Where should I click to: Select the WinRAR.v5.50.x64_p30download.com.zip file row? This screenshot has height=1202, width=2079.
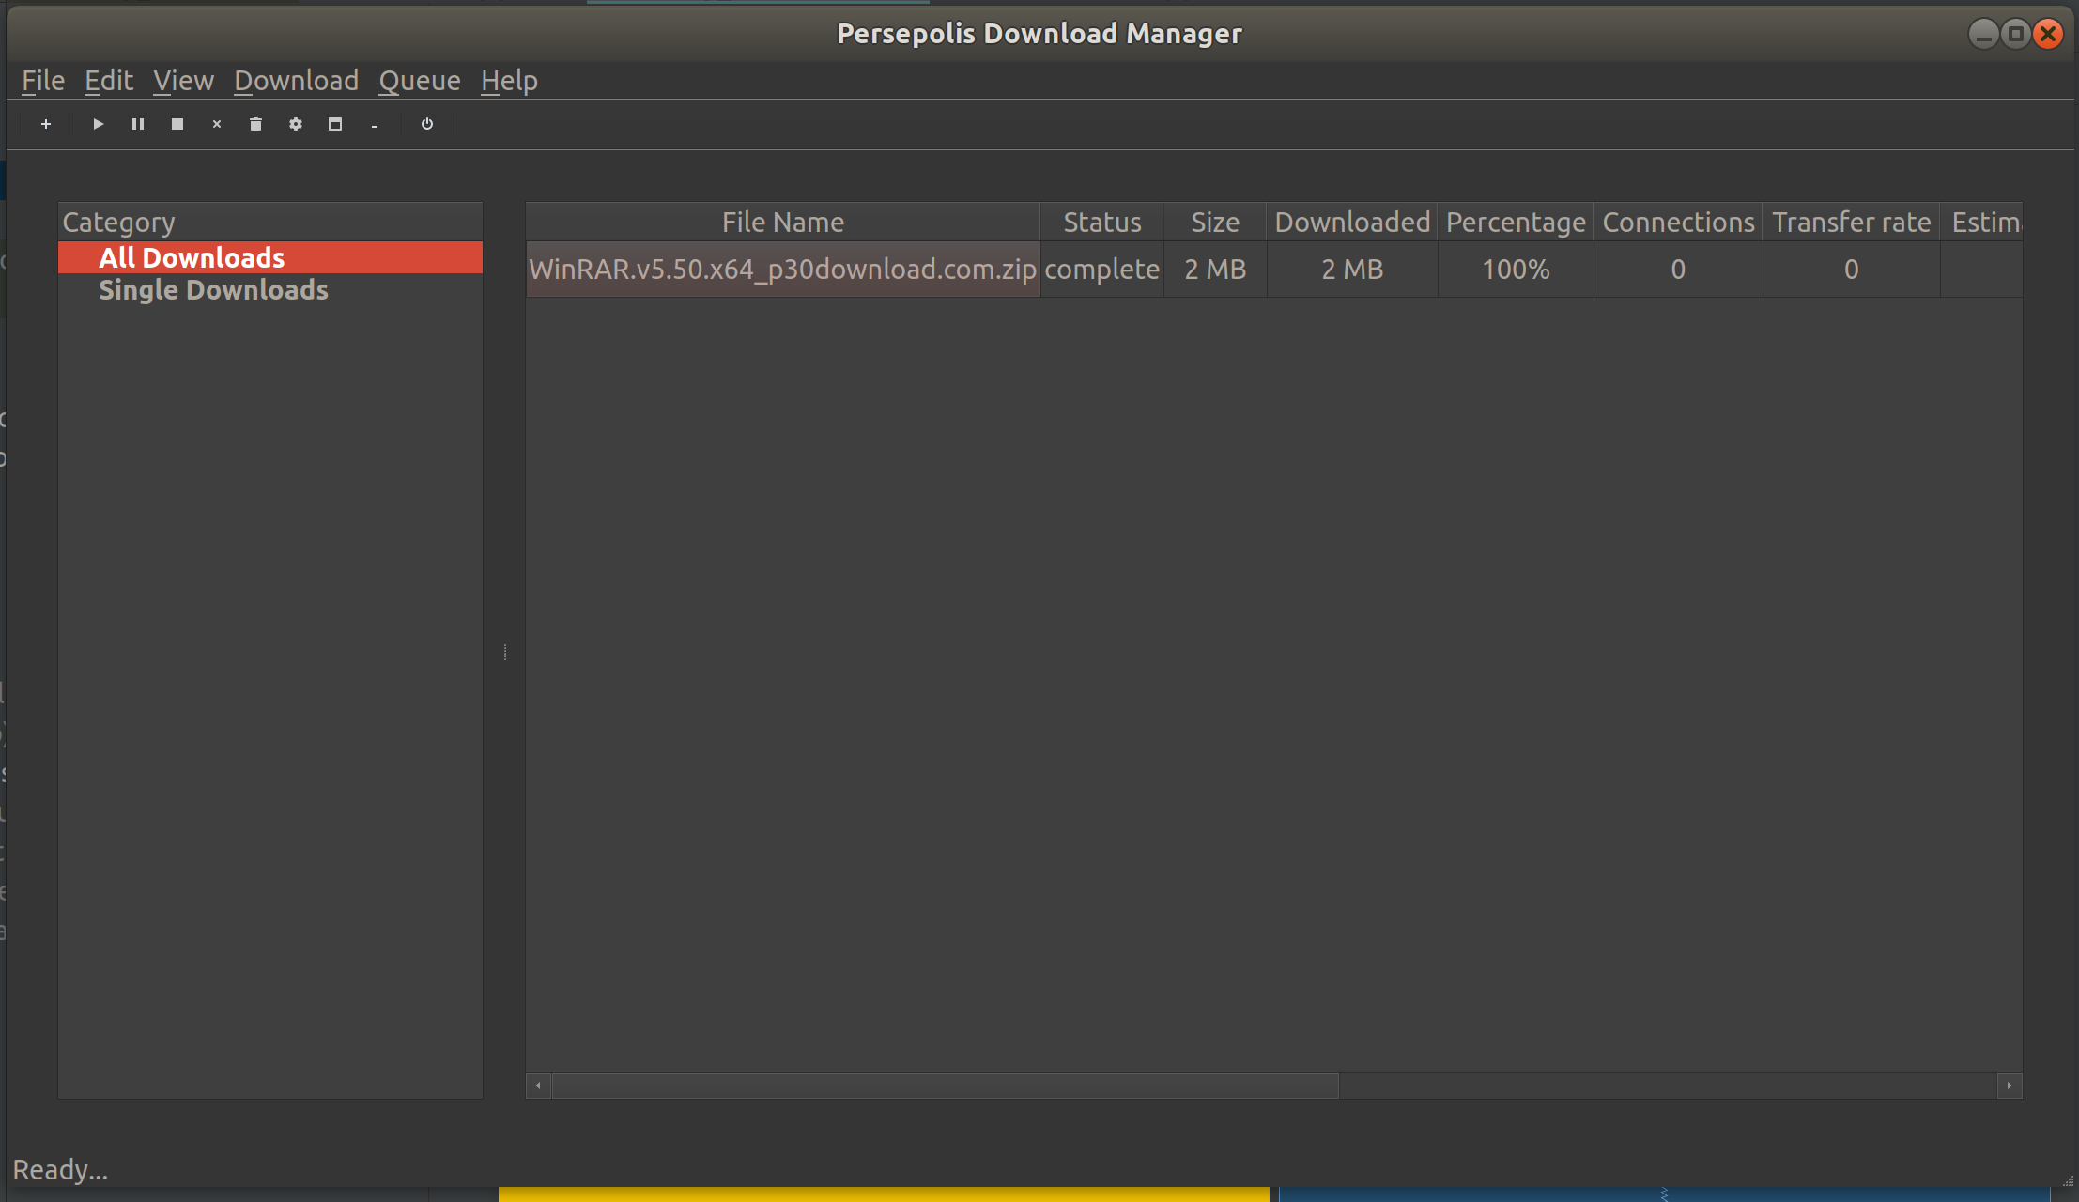tap(1274, 270)
